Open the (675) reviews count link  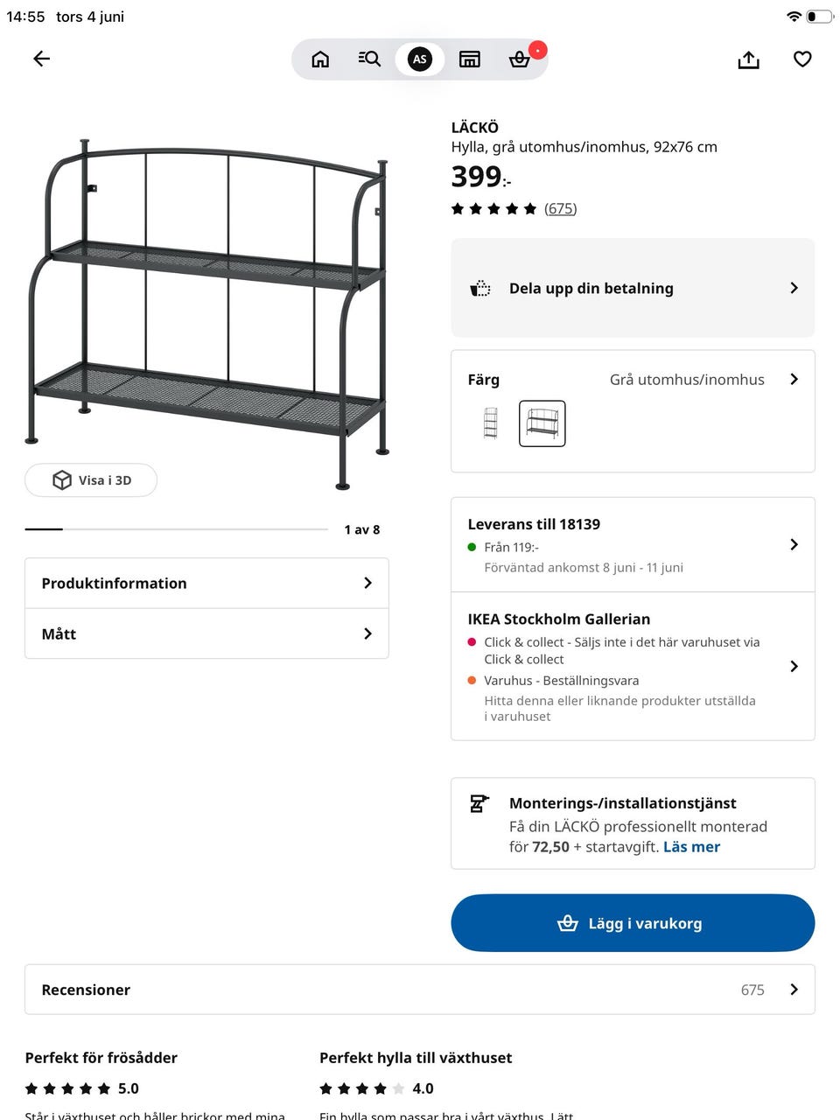click(560, 208)
